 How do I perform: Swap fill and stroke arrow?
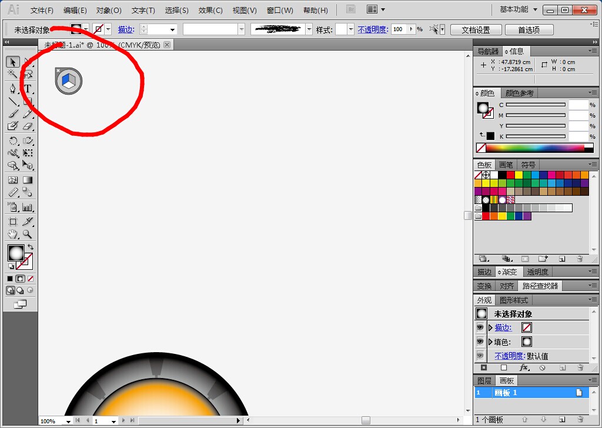pos(31,247)
